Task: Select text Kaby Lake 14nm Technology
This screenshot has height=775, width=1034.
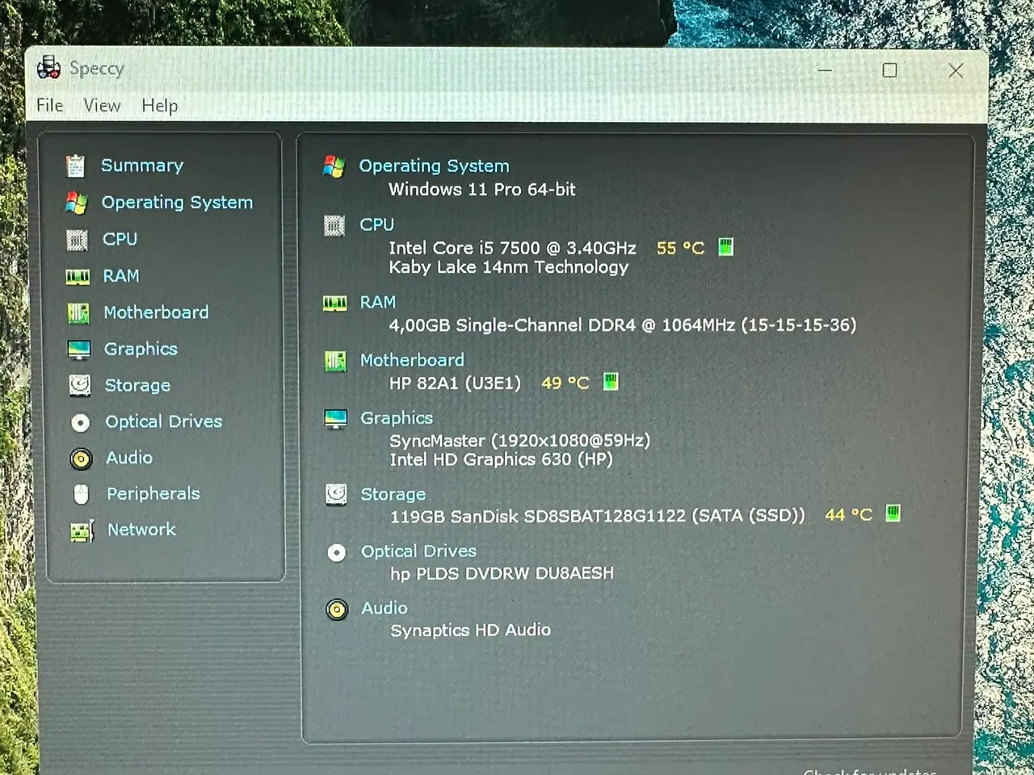Action: click(509, 267)
